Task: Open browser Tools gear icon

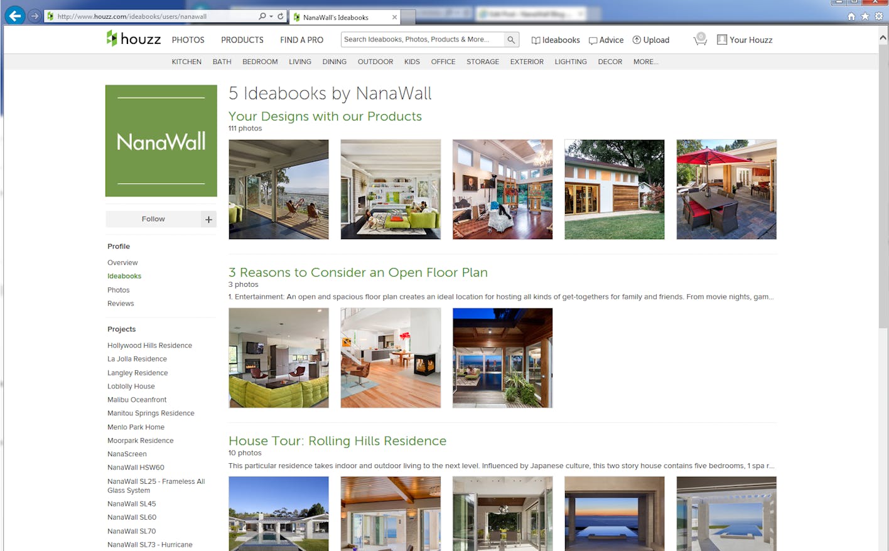Action: coord(878,16)
